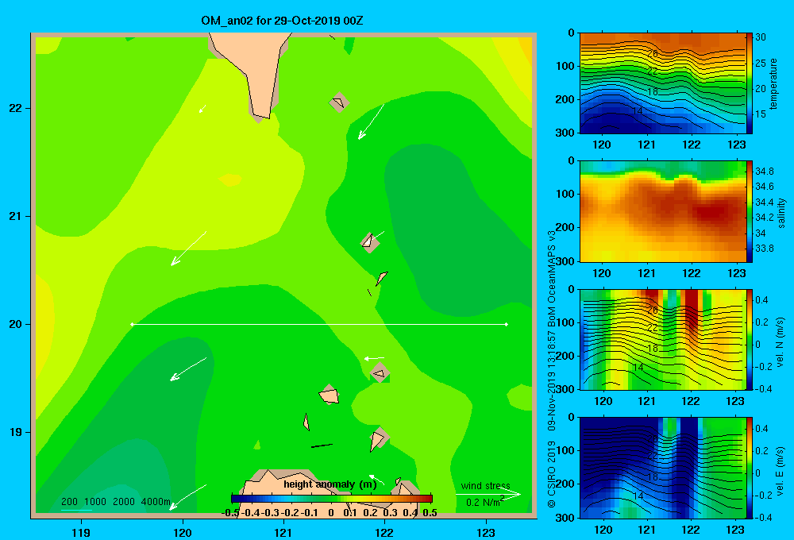Screen dimensions: 794x540
Task: Click the island near 19.3 latitude, 121.5 longitude
Action: [x=330, y=395]
